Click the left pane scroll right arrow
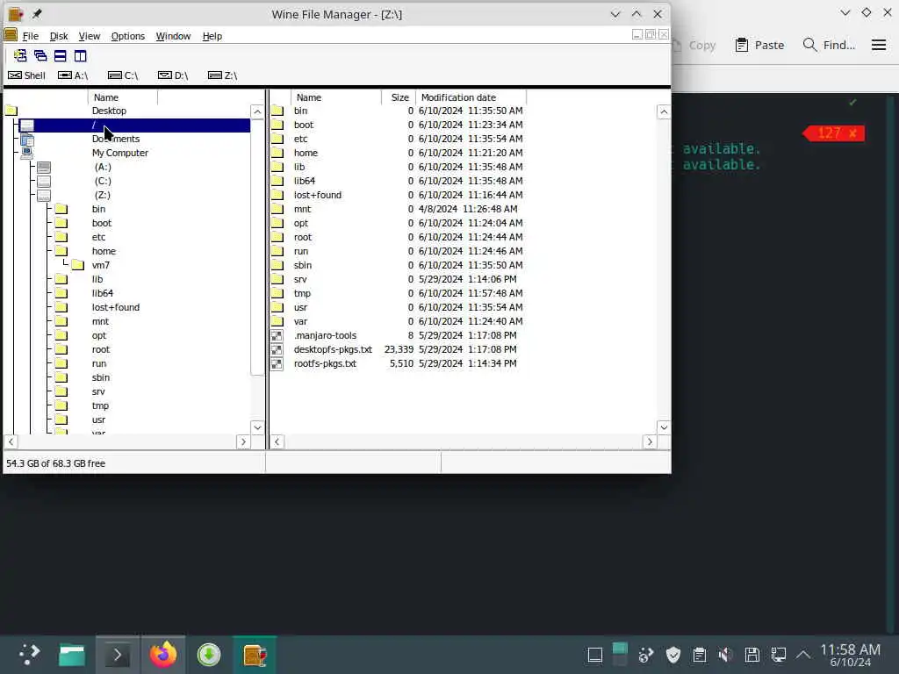The width and height of the screenshot is (899, 674). click(x=243, y=442)
